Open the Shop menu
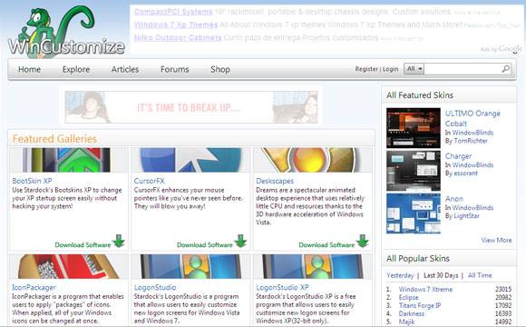 (220, 69)
